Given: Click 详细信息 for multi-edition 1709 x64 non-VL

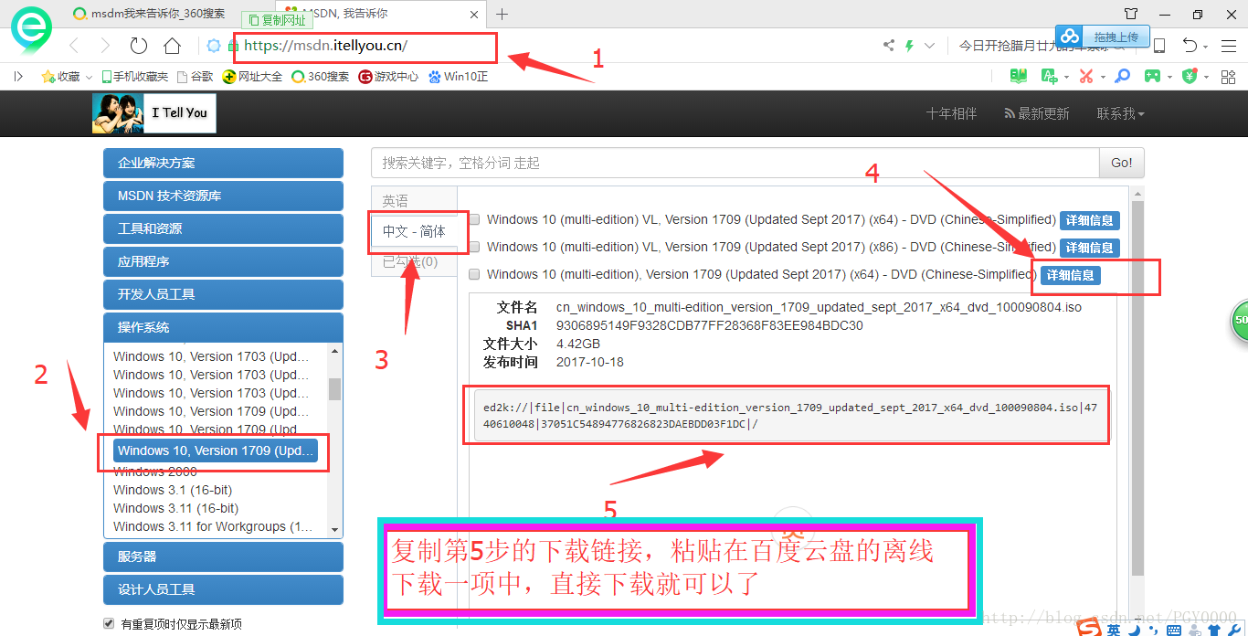Looking at the screenshot, I should click(x=1071, y=275).
